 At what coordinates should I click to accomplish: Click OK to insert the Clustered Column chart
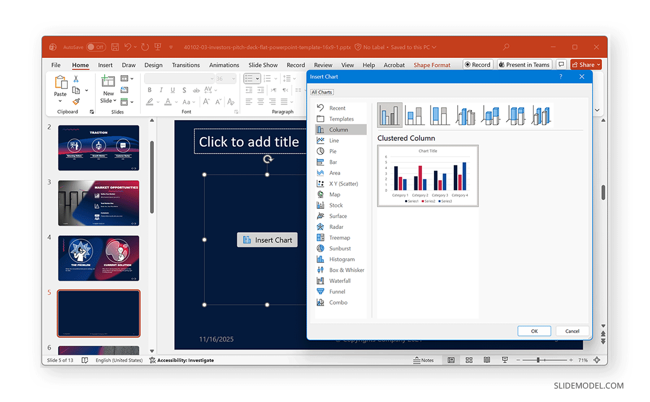[x=534, y=331]
